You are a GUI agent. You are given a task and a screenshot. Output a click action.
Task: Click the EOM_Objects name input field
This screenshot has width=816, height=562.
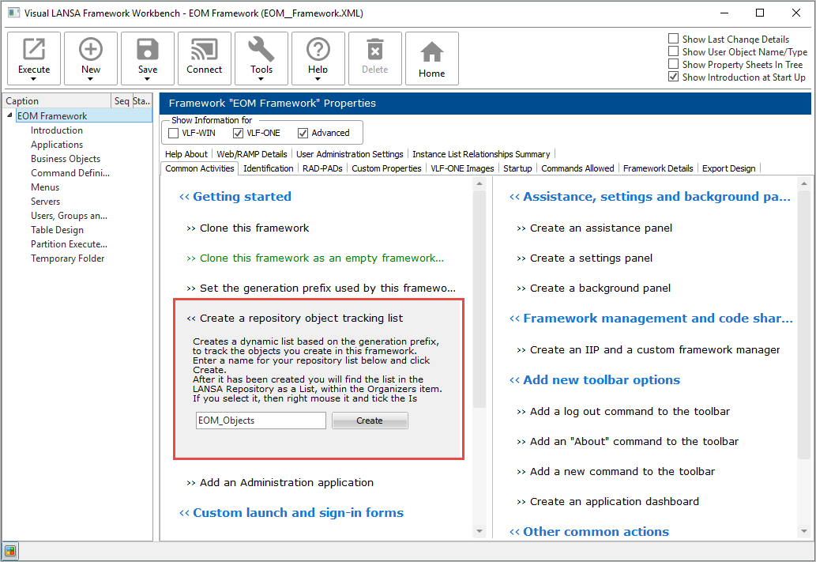261,421
